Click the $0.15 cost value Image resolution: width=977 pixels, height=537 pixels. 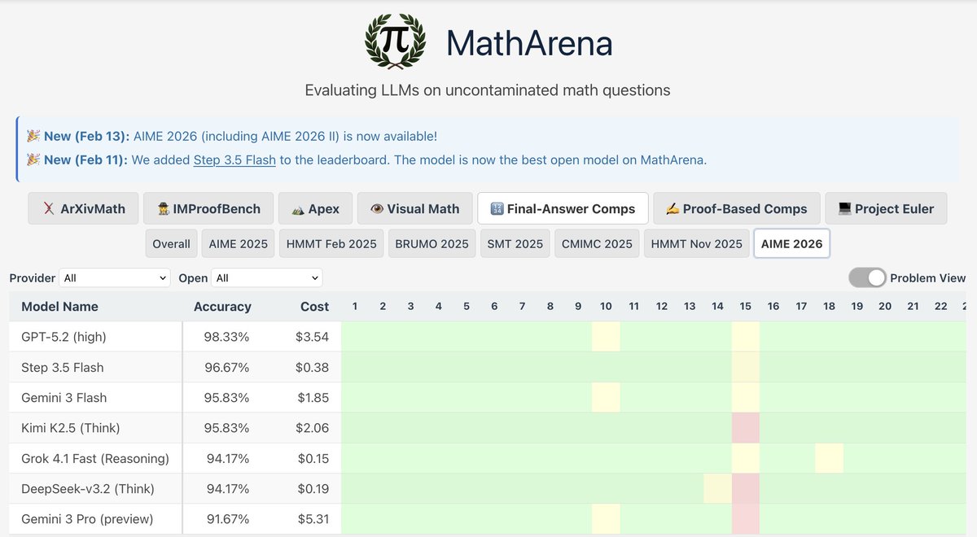(313, 458)
